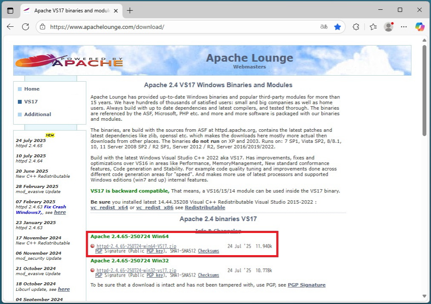Image resolution: width=431 pixels, height=304 pixels.
Task: Click the 'Apache Lounge' banner title
Action: click(x=250, y=58)
